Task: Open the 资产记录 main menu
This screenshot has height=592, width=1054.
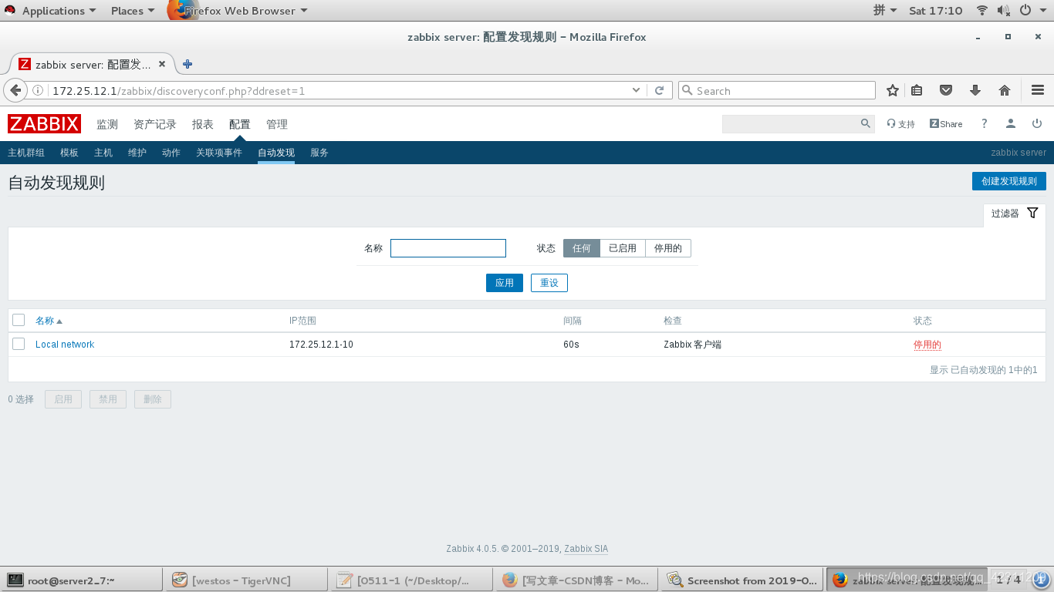Action: pos(155,124)
